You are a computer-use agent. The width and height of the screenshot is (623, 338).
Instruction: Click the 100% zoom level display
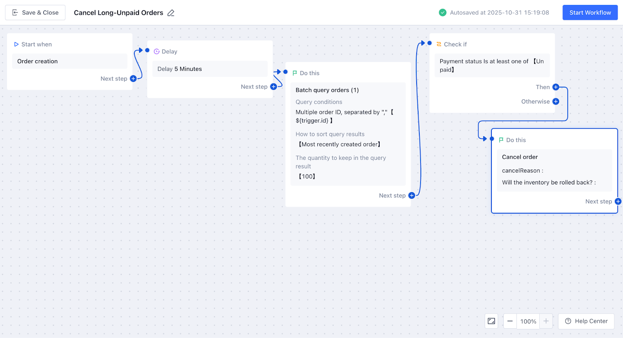528,321
